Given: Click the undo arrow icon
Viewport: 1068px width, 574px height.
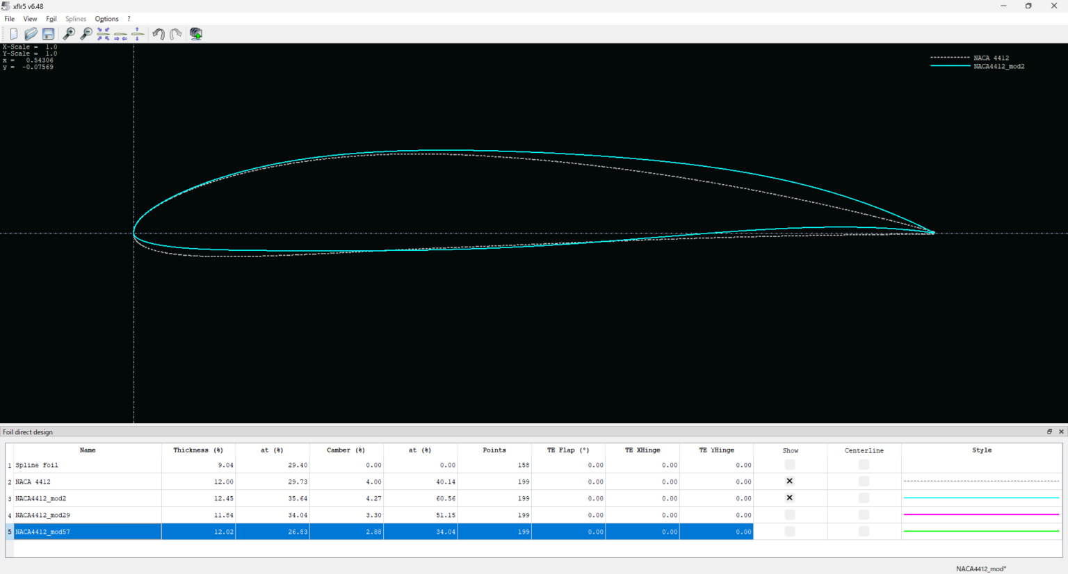Looking at the screenshot, I should 159,34.
